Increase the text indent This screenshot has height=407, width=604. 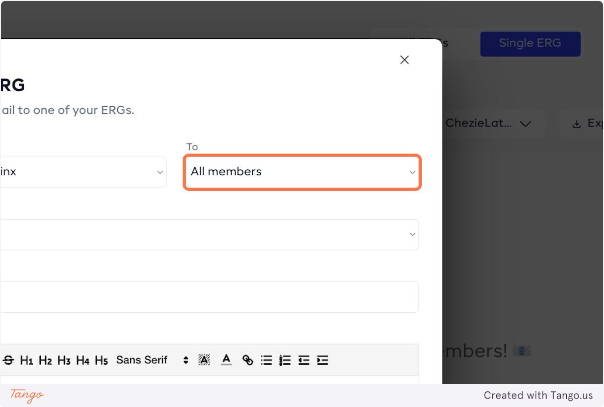[x=323, y=360]
